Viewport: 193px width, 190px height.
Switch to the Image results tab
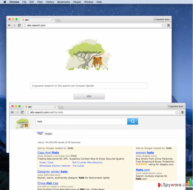pos(49,134)
